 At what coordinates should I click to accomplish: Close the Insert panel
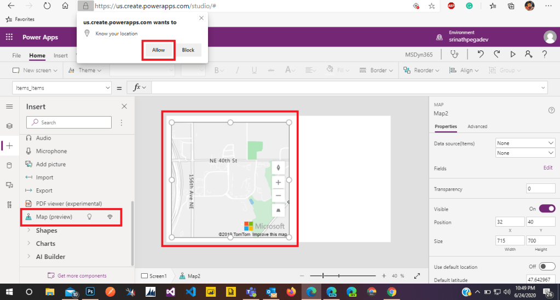[x=124, y=107]
